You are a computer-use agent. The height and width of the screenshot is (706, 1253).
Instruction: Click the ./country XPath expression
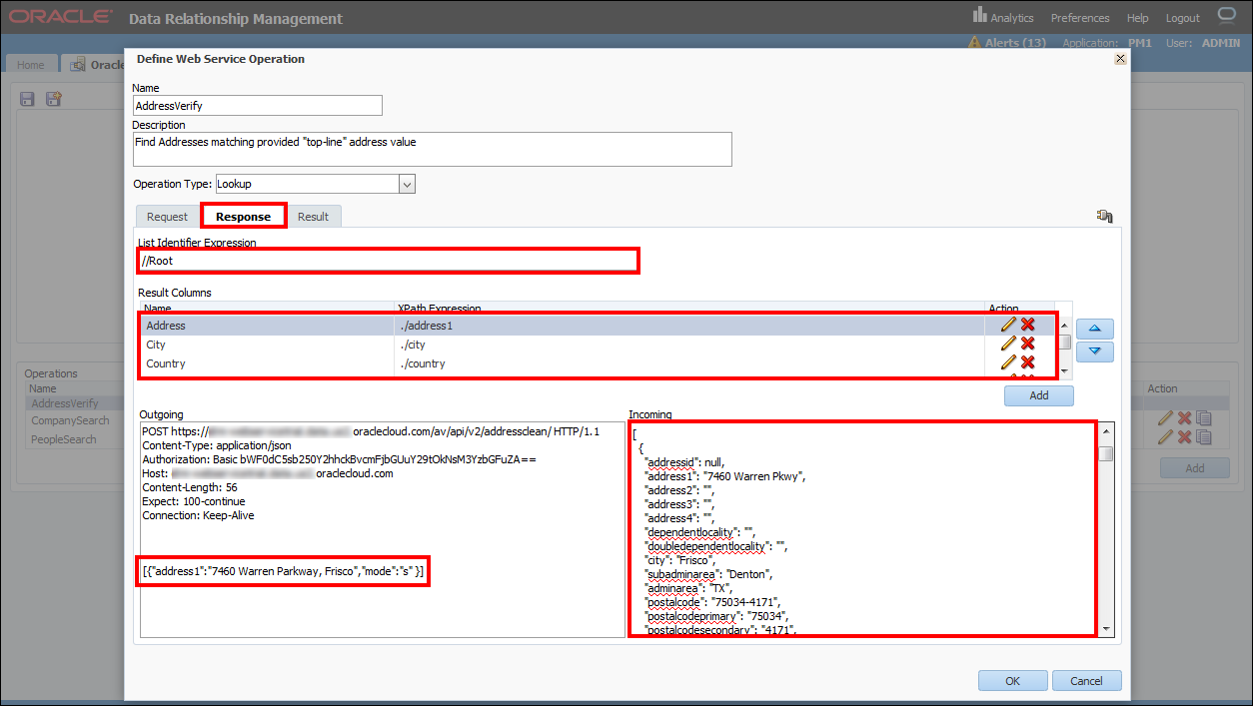[x=422, y=363]
